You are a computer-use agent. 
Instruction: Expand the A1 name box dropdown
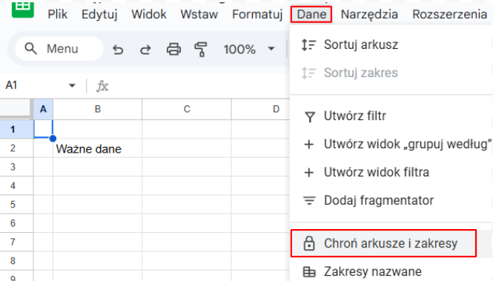pos(73,85)
